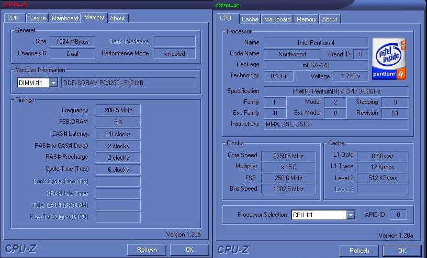
Task: Click DDR-SDRAM PC3200 - 512 MB field
Action: (129, 83)
